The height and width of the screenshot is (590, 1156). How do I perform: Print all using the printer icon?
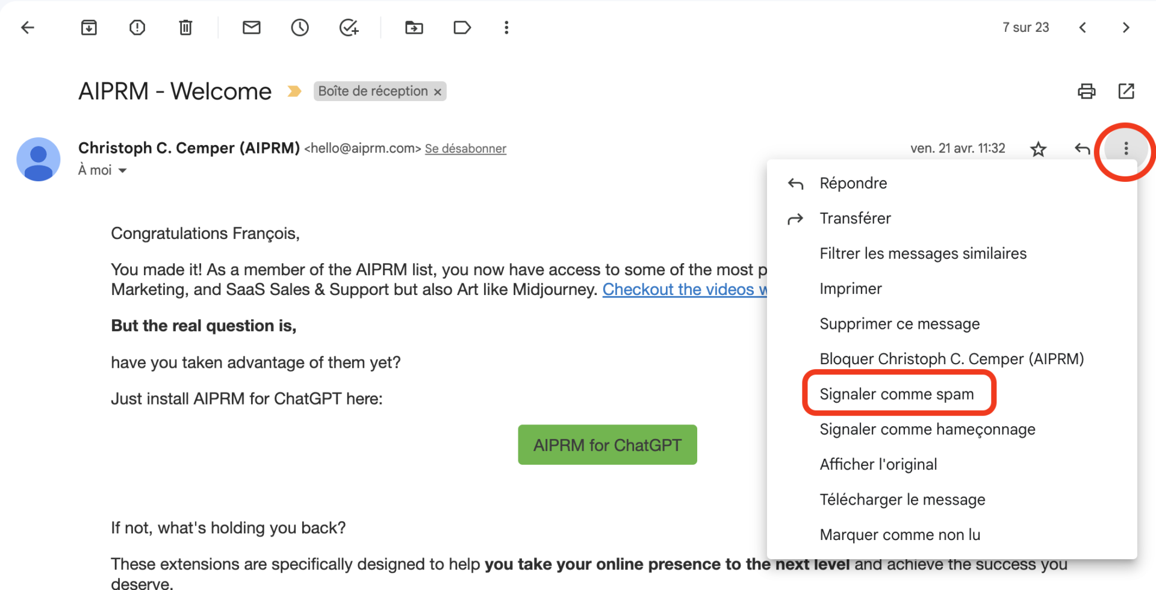pyautogui.click(x=1086, y=92)
